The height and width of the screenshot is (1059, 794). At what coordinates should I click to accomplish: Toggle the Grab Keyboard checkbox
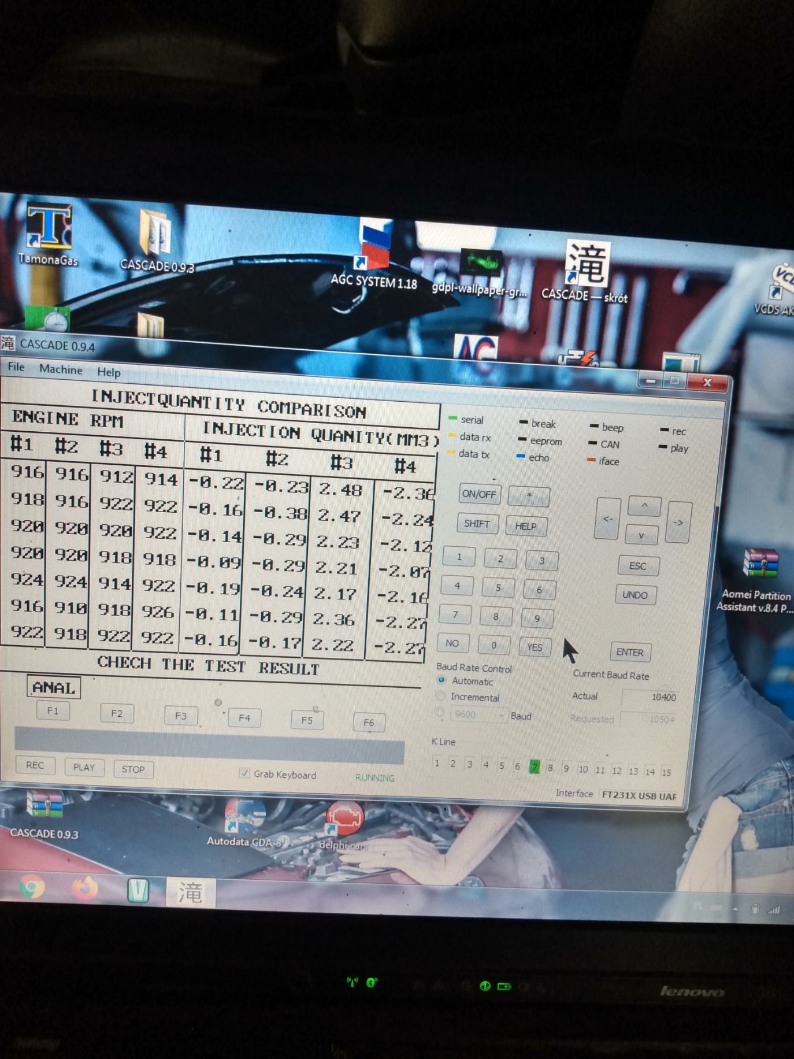click(x=244, y=773)
